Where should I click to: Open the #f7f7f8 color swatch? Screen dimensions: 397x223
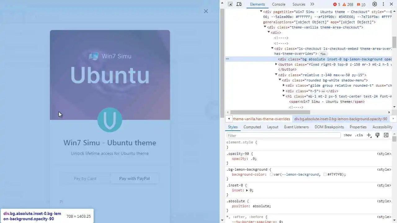[x=325, y=175]
